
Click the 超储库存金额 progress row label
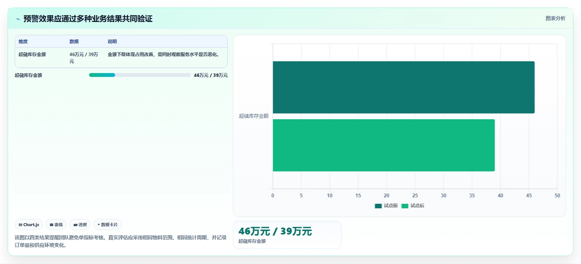pos(28,75)
